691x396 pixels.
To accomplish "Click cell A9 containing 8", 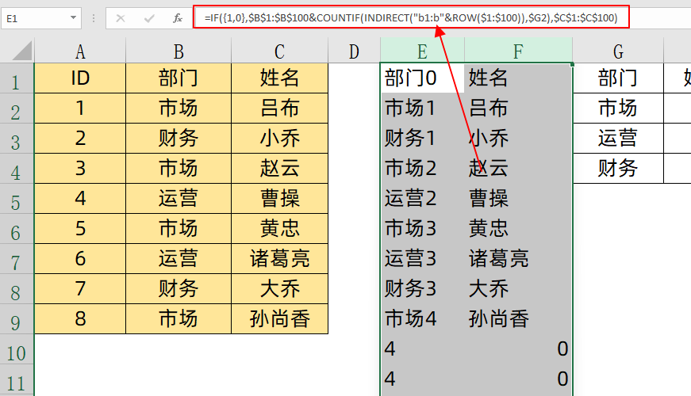I will coord(80,319).
